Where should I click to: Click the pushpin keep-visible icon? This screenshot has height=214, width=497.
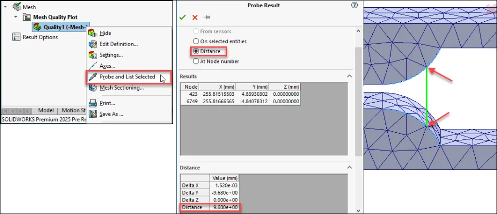tap(207, 17)
